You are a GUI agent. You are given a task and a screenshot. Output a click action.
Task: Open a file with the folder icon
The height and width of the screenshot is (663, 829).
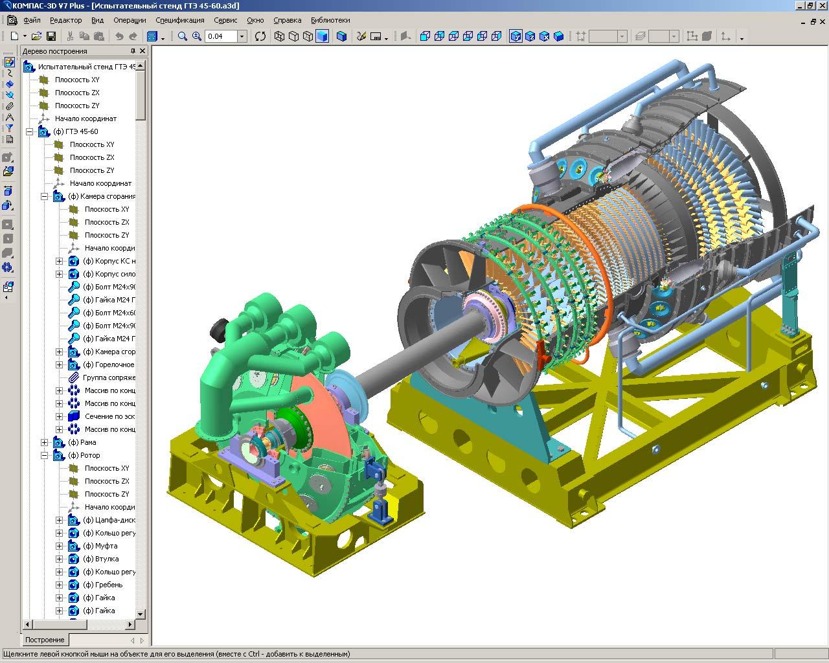tap(37, 36)
